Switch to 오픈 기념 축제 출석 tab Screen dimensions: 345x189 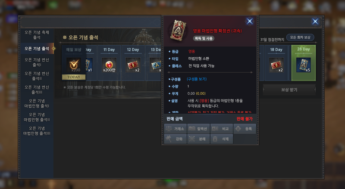37,35
